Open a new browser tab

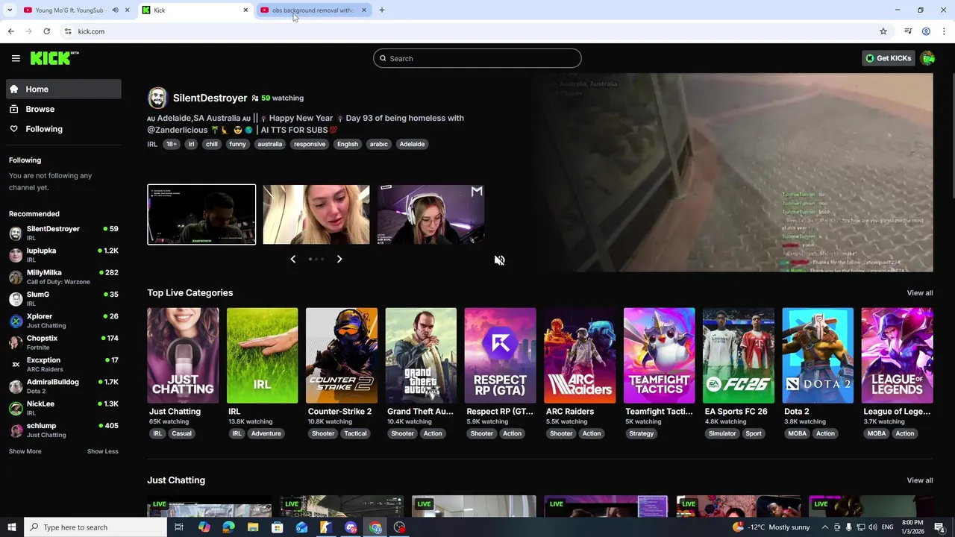point(382,10)
